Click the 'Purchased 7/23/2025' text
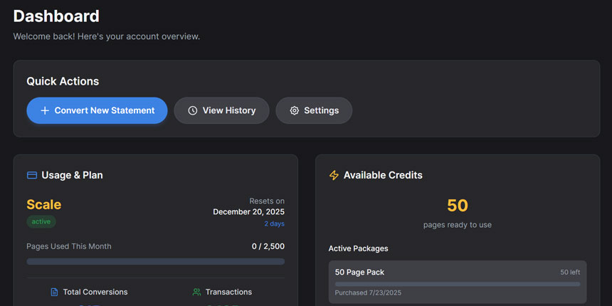The height and width of the screenshot is (306, 612). (368, 292)
